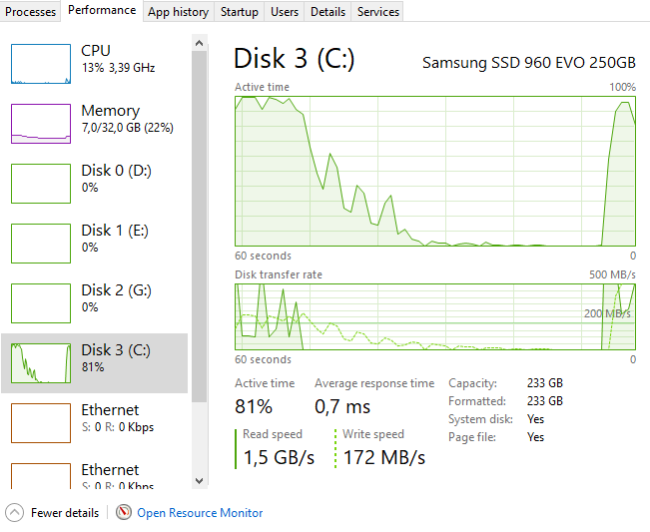Select Disk 3 (C:) mini graph
This screenshot has height=532, width=650.
pos(41,363)
